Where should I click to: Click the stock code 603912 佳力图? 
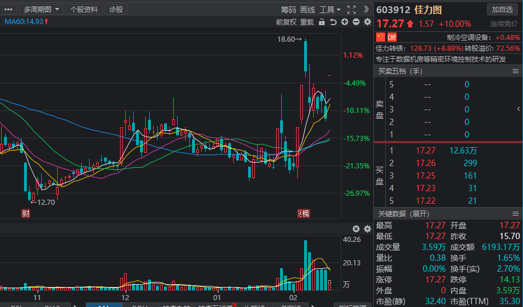coord(409,10)
